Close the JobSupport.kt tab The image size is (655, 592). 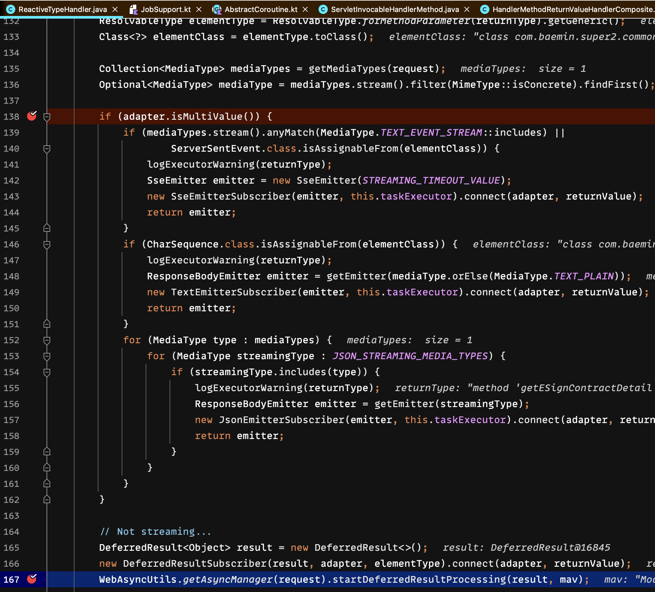pyautogui.click(x=199, y=10)
